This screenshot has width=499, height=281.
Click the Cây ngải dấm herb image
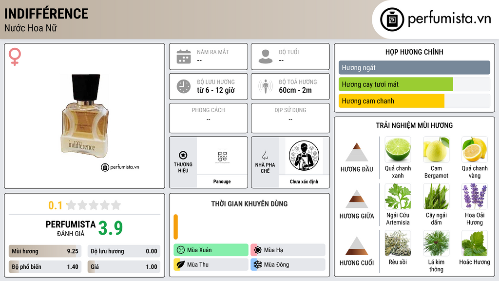[x=436, y=196]
